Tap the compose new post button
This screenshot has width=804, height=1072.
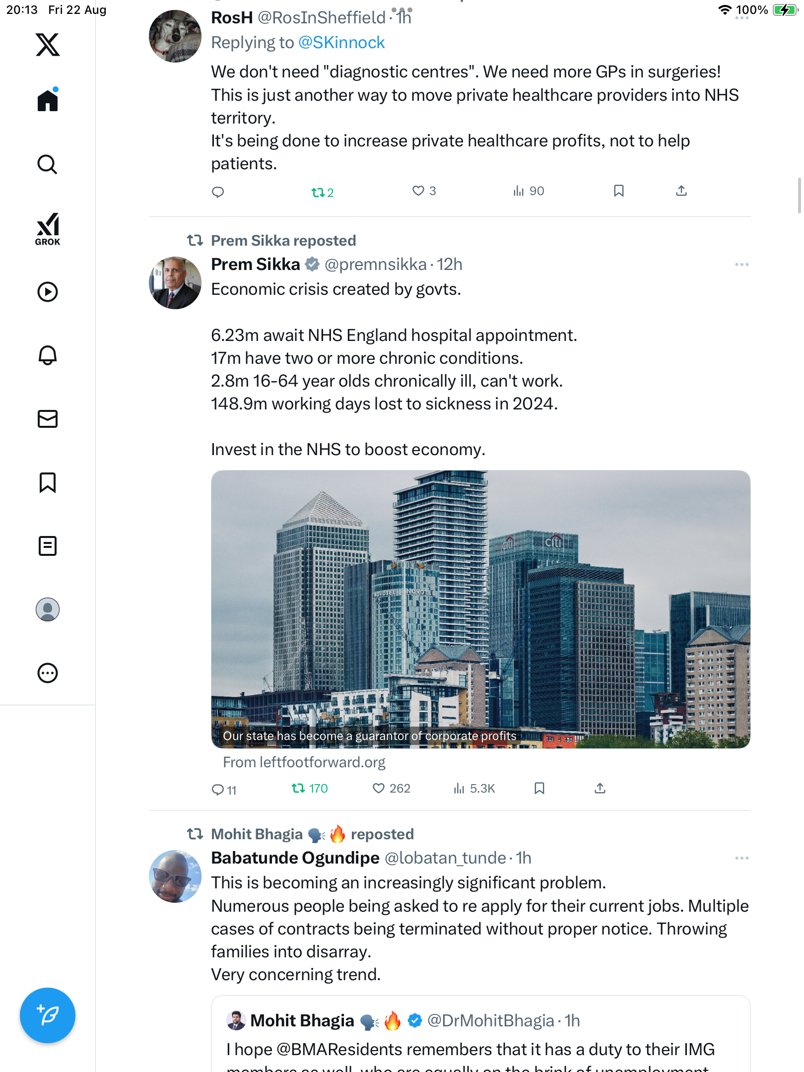[x=48, y=1015]
